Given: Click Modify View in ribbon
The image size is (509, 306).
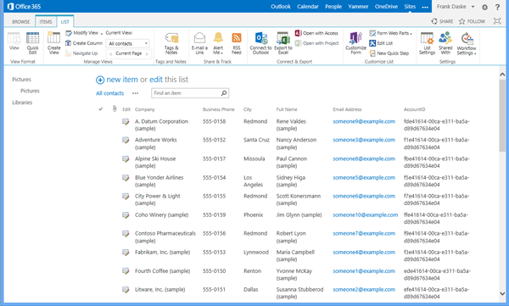Looking at the screenshot, I should [82, 33].
